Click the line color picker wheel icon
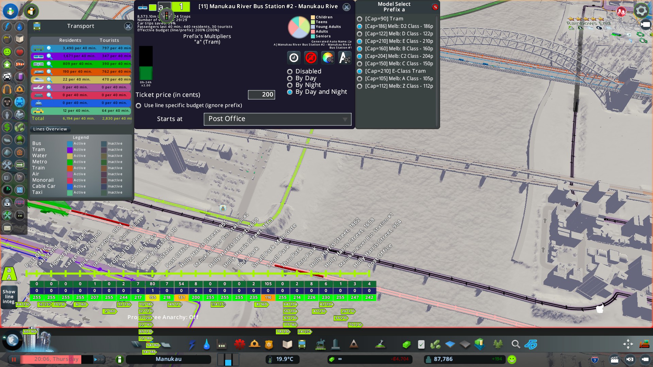Viewport: 653px width, 367px height. tap(328, 58)
